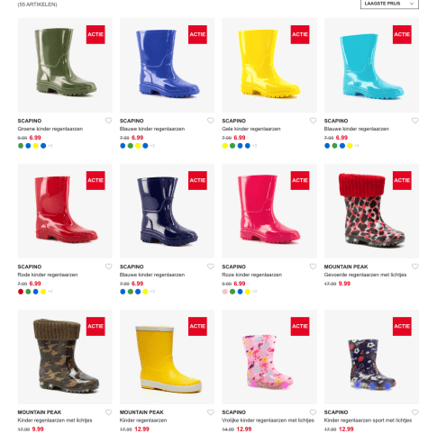Wishlist the Gevoerde regenlaarzen met lichtjes heart

(415, 267)
